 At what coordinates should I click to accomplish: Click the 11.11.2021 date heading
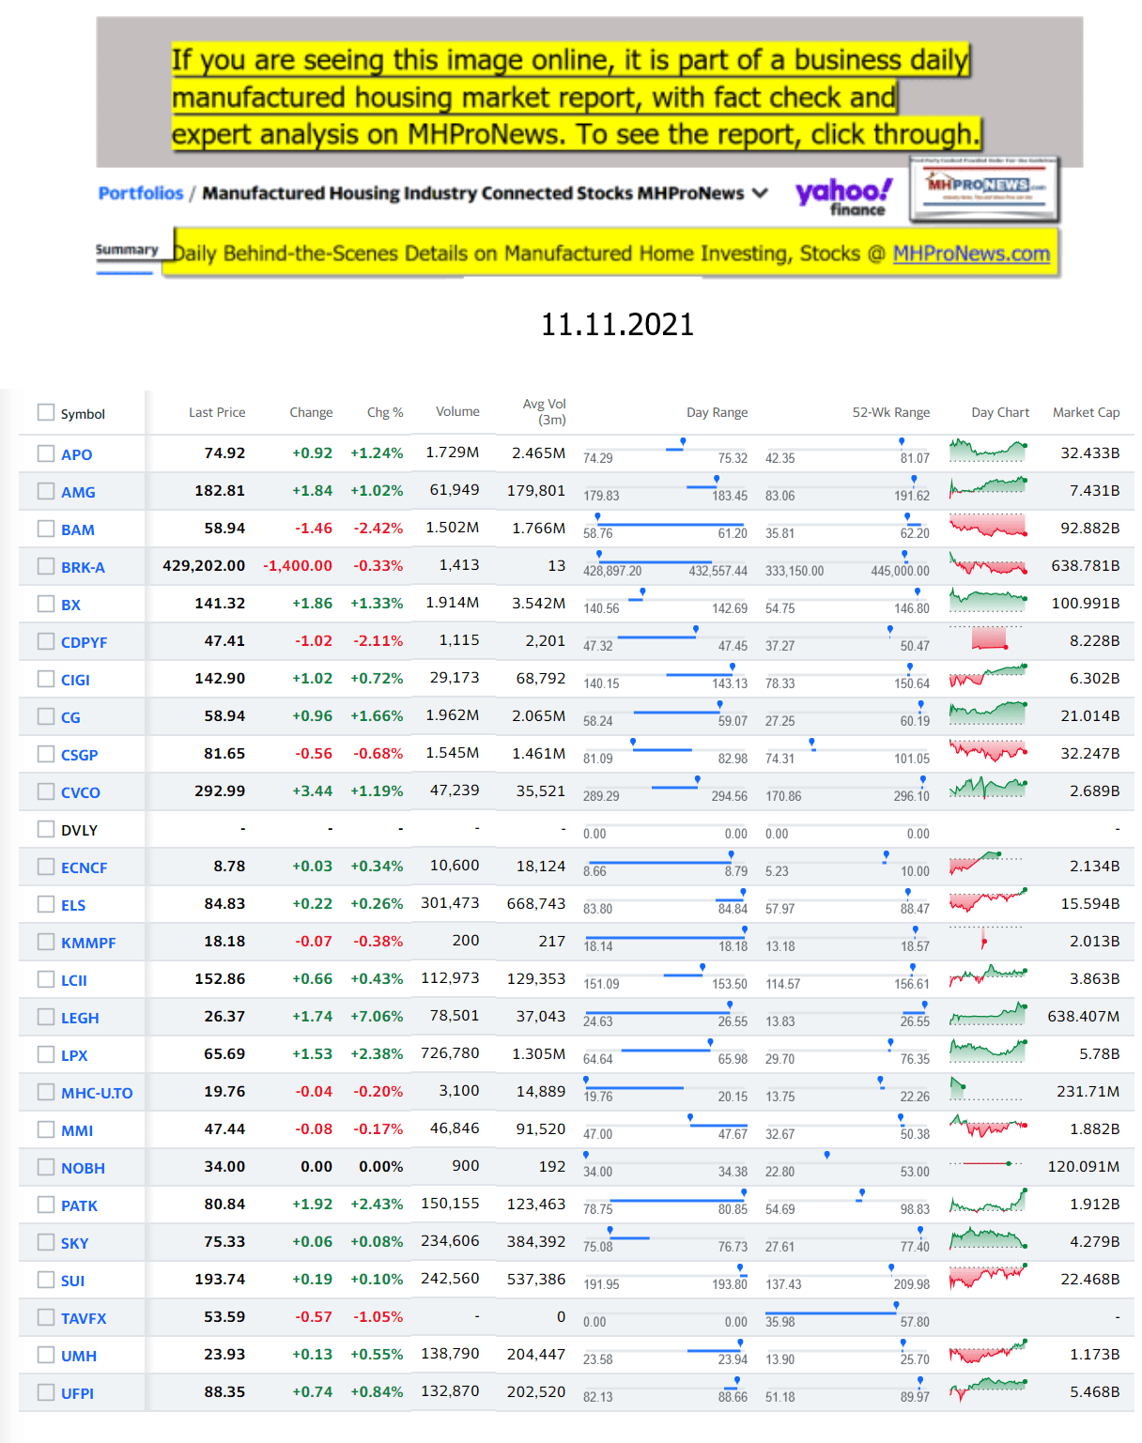617,325
